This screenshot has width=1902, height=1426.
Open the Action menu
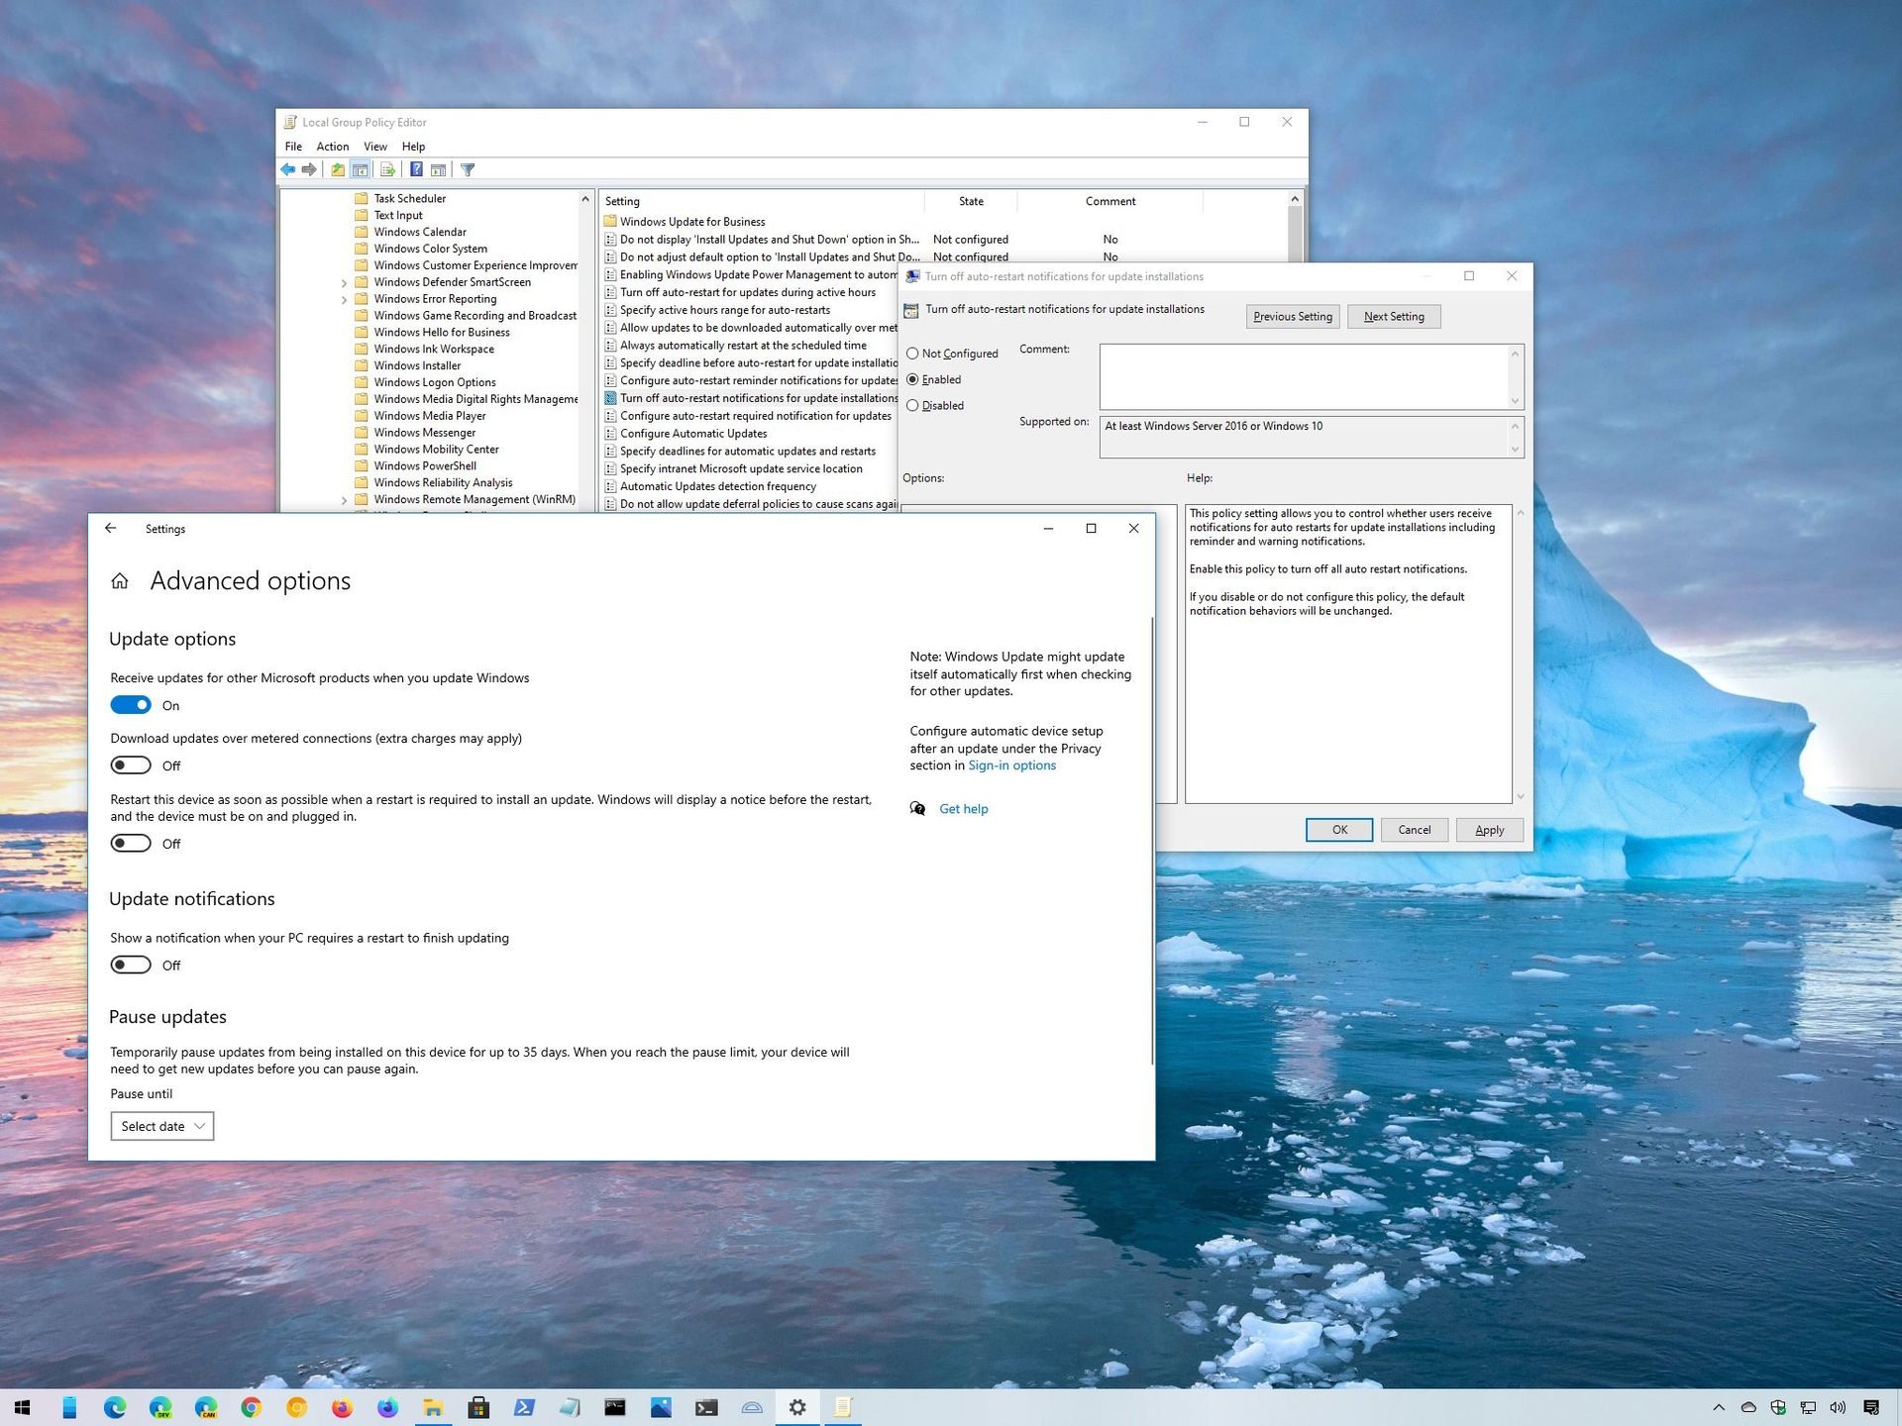(x=332, y=146)
